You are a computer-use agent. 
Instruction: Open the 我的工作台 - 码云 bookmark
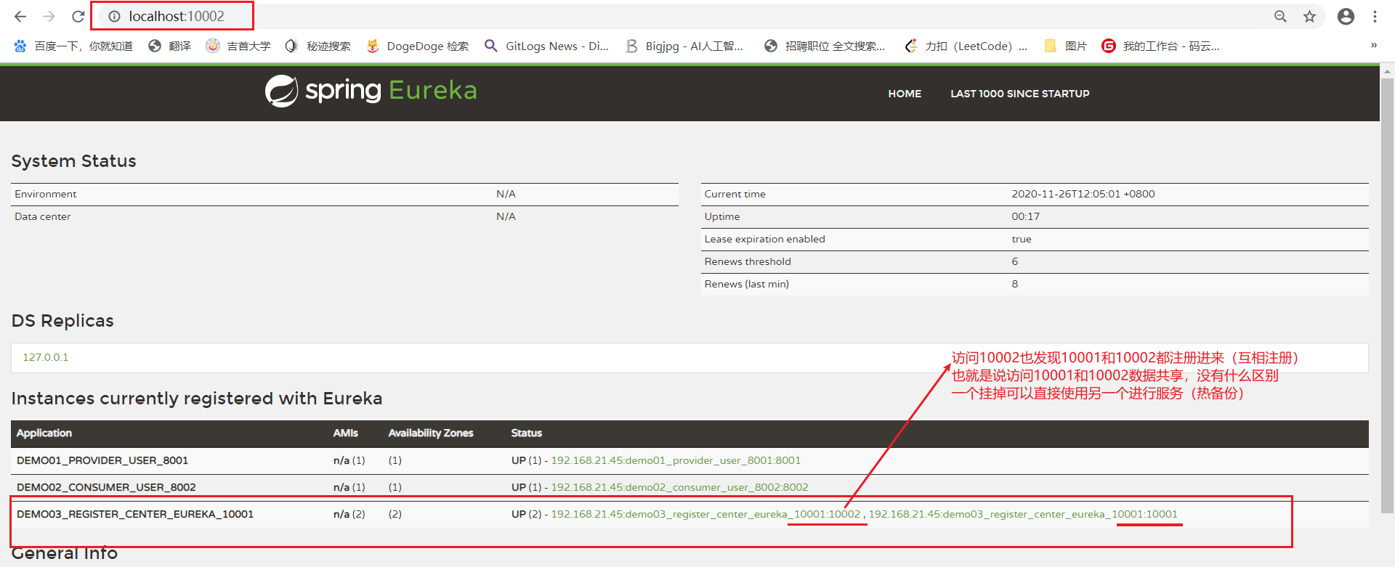point(1161,46)
